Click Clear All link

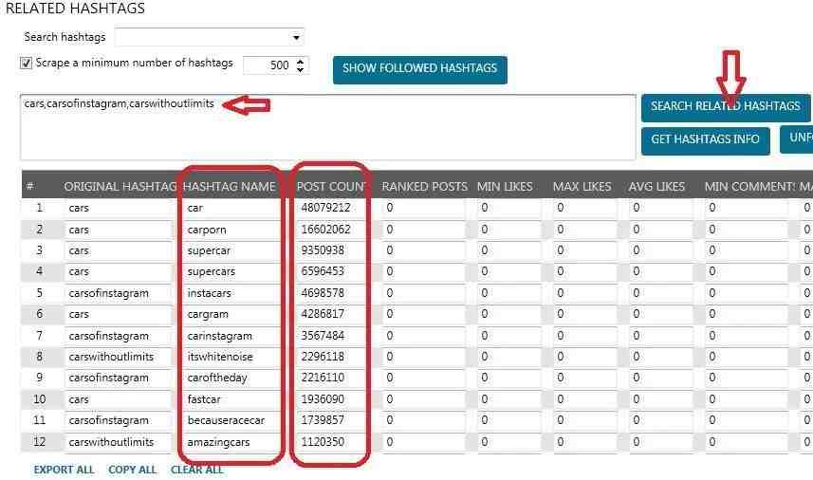click(x=197, y=470)
